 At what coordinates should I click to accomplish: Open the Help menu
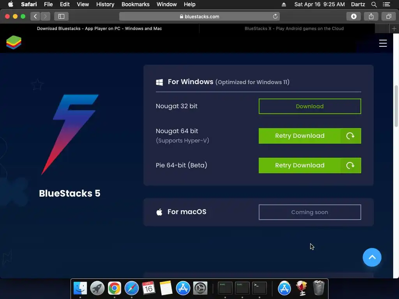point(190,4)
